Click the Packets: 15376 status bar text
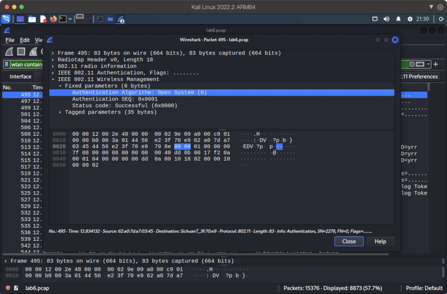This screenshot has height=294, width=447. point(333,288)
